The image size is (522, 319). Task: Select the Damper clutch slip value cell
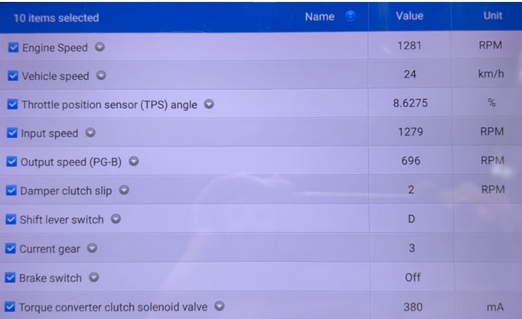coord(411,189)
